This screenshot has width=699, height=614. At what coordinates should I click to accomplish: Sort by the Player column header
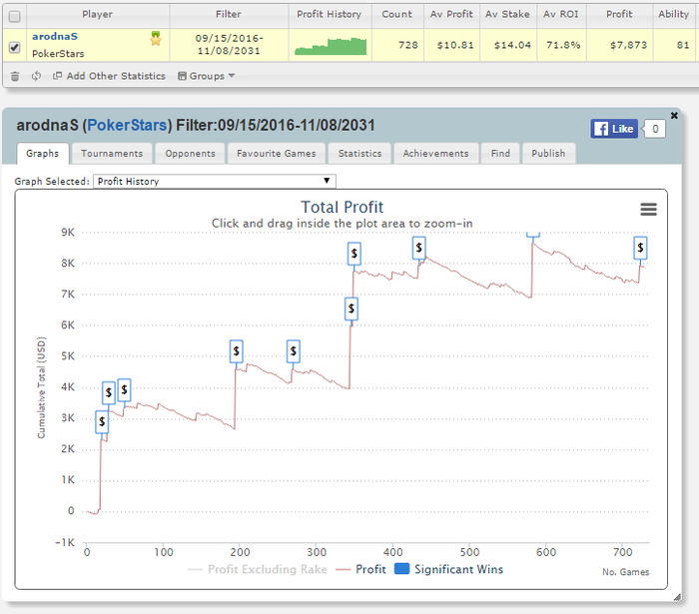(x=98, y=15)
